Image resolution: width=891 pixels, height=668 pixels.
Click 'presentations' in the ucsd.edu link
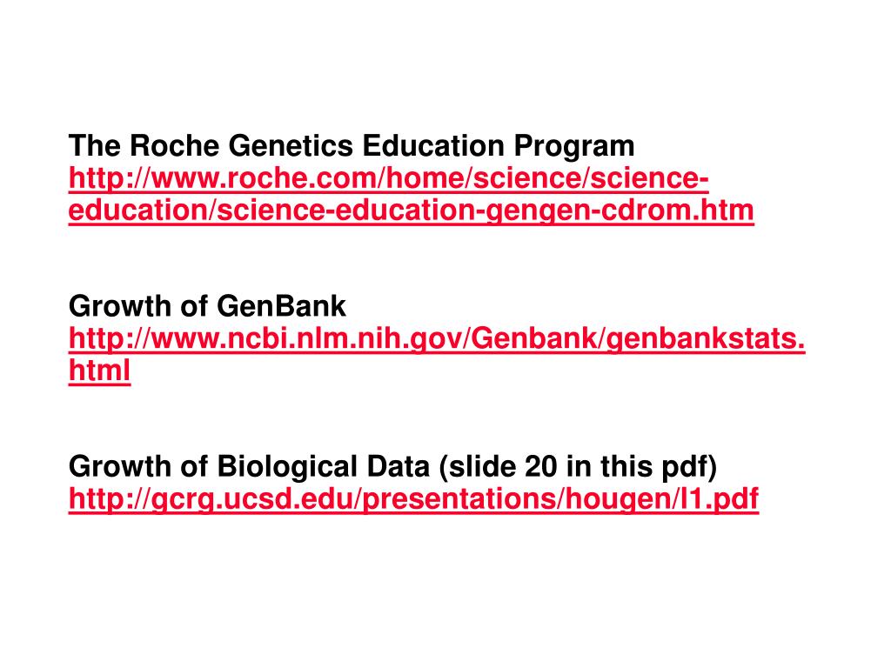(x=459, y=500)
